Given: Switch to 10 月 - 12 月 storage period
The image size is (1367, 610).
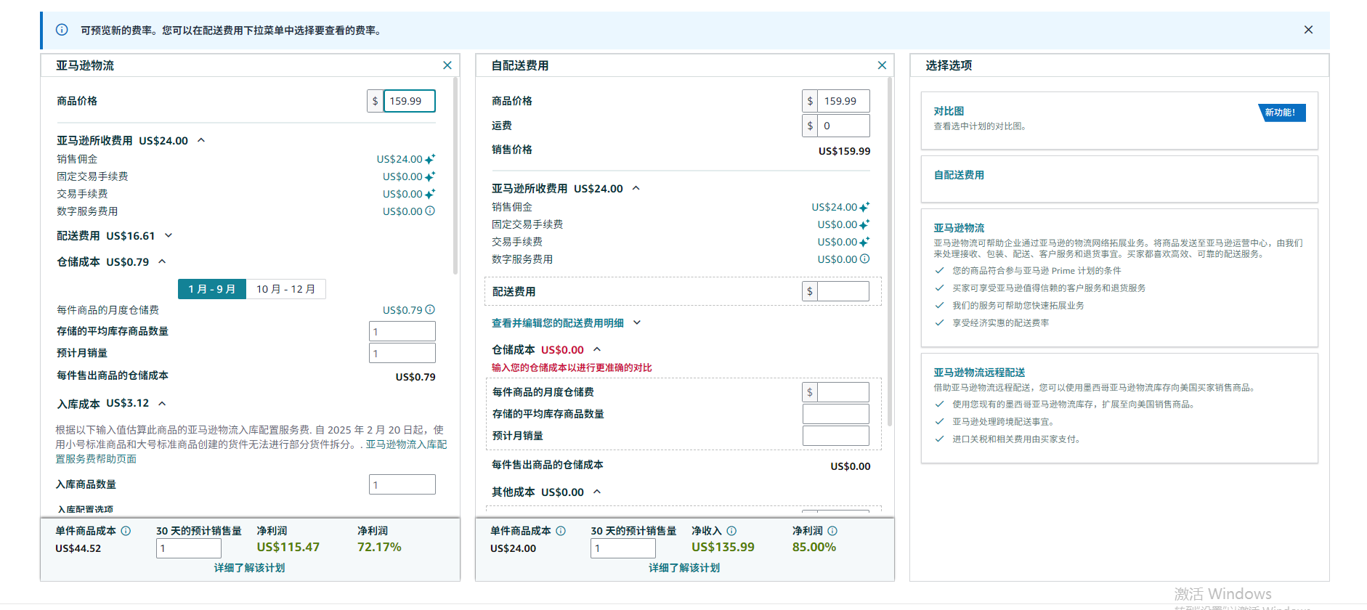Looking at the screenshot, I should 285,289.
